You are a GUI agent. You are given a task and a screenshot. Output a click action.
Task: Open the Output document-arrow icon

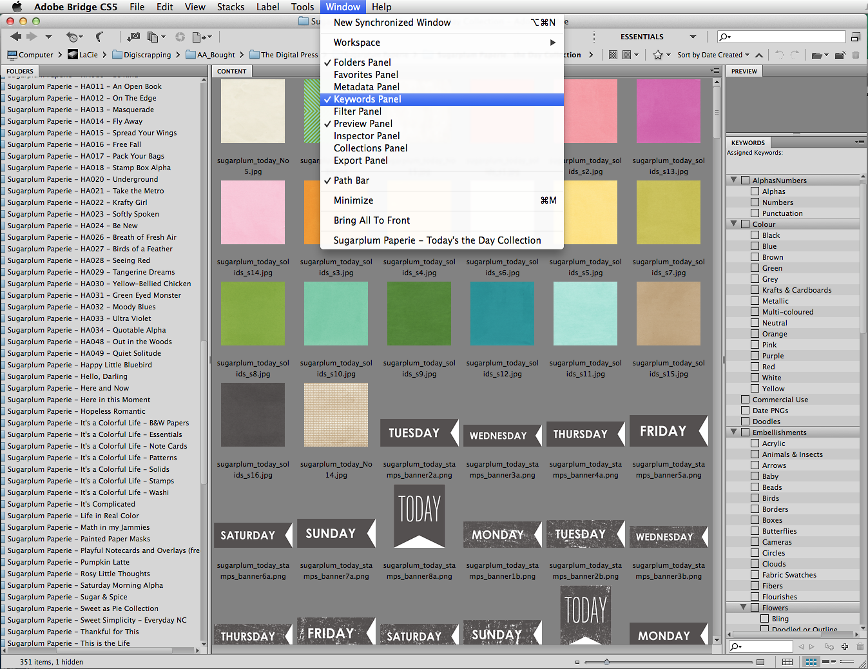pos(202,37)
